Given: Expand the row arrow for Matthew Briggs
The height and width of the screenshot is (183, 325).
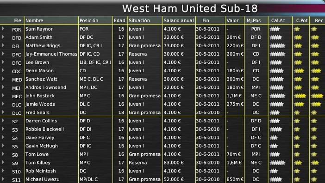Looking at the screenshot, I should tap(3, 45).
